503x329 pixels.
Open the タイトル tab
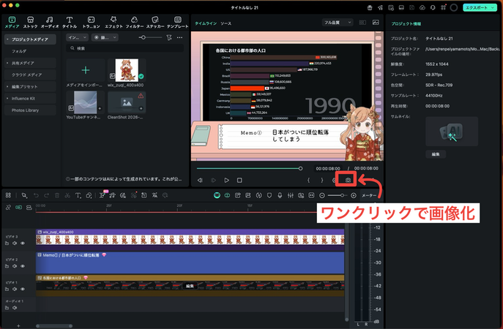[x=70, y=23]
